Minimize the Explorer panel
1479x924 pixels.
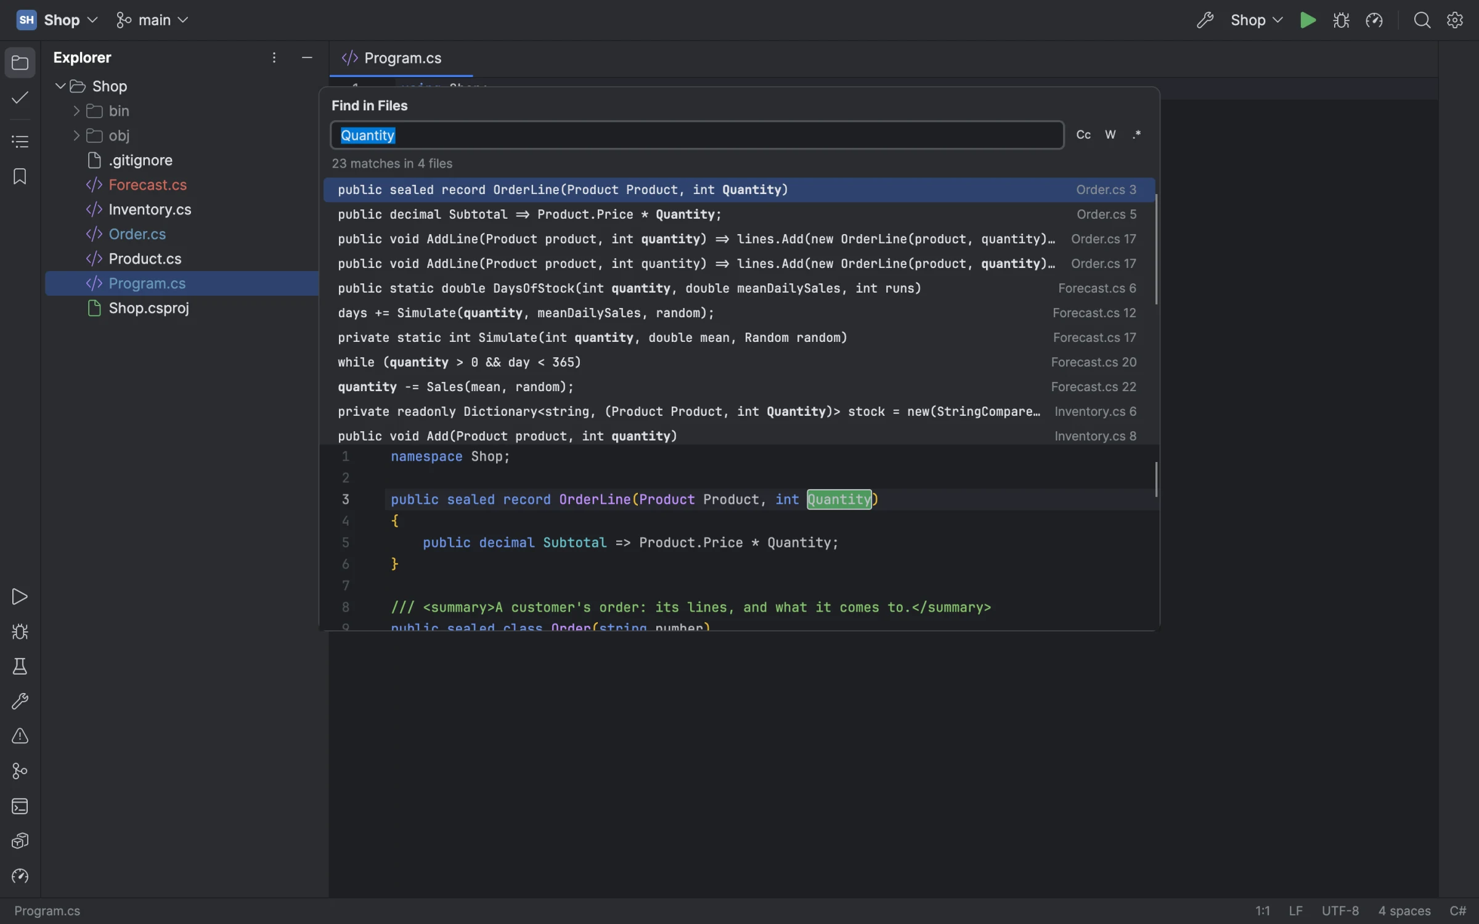(307, 58)
